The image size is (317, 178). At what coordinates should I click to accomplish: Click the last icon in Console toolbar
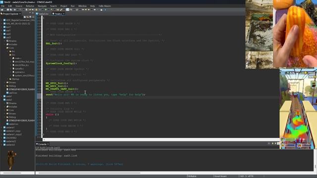[x=278, y=143]
